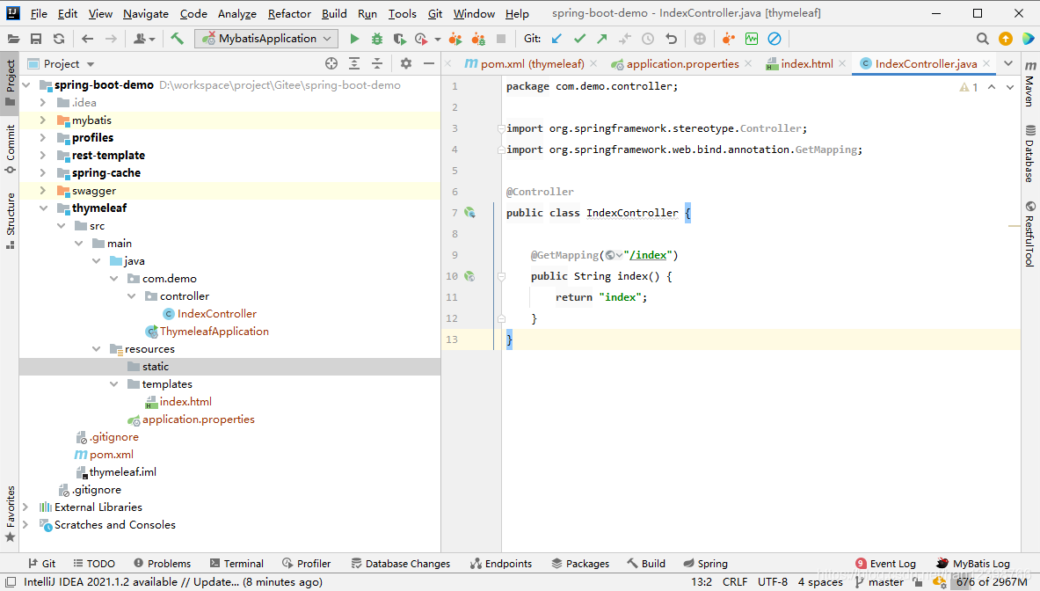Click the Run with Coverage shield icon
1040x591 pixels.
point(399,39)
